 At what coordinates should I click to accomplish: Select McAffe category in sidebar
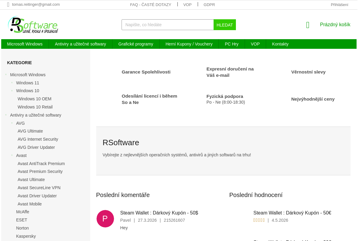(x=23, y=212)
